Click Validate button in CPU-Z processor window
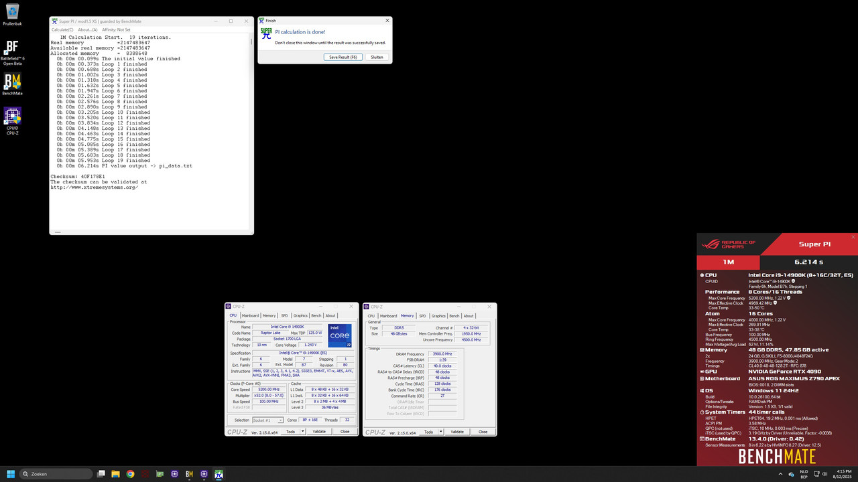Viewport: 858px width, 482px height. pyautogui.click(x=319, y=432)
